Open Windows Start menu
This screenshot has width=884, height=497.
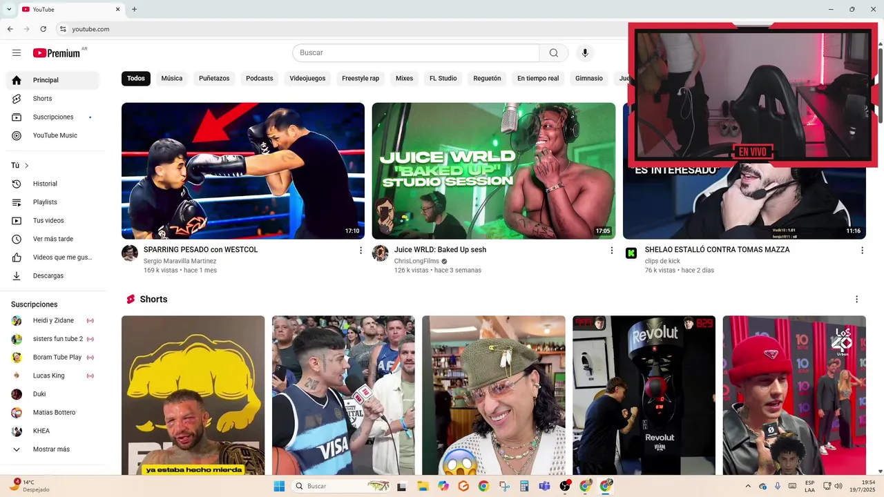279,486
